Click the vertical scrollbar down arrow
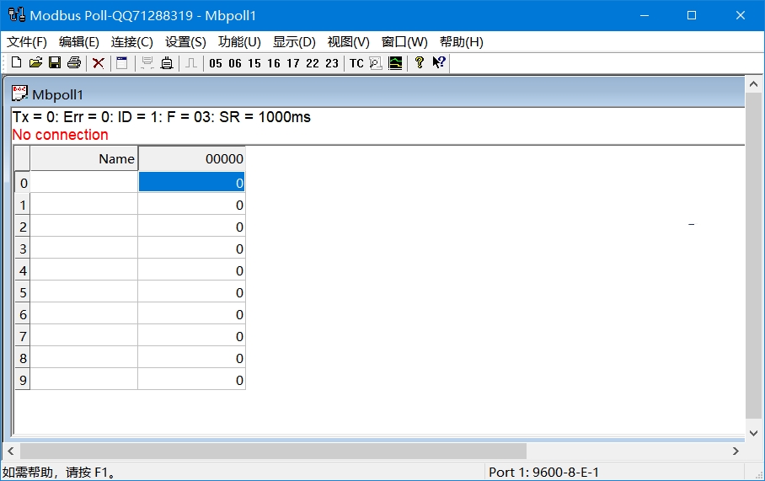This screenshot has height=481, width=765. coord(754,433)
